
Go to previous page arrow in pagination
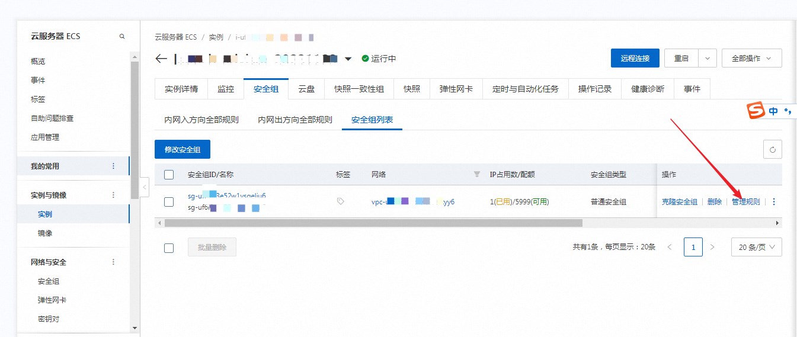pos(670,247)
